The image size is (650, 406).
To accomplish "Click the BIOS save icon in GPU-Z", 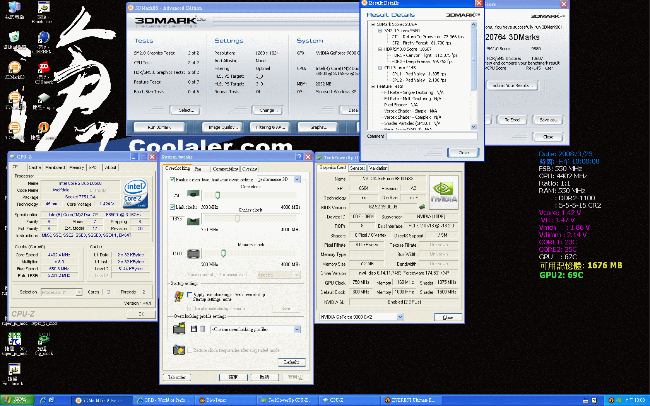I will 422,207.
